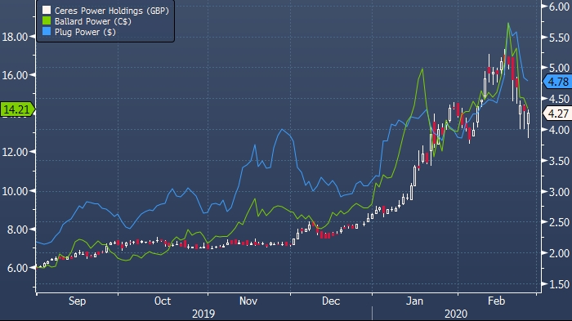Click the 4.50 right axis label
The height and width of the screenshot is (321, 572).
(x=559, y=99)
